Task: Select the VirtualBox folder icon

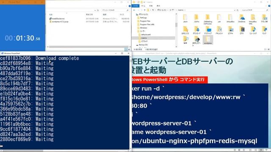Action: coord(230,19)
